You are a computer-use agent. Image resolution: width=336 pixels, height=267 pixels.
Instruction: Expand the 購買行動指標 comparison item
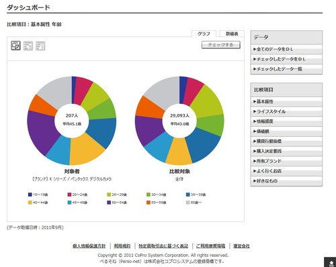tap(286, 141)
